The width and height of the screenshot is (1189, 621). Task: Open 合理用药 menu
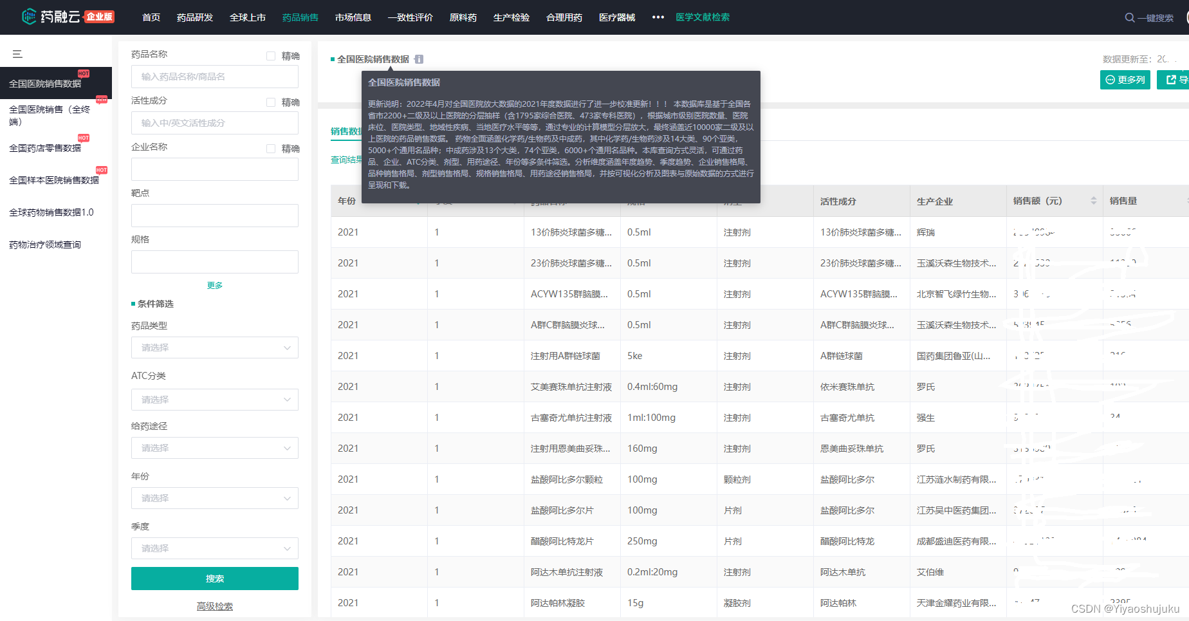pos(564,17)
